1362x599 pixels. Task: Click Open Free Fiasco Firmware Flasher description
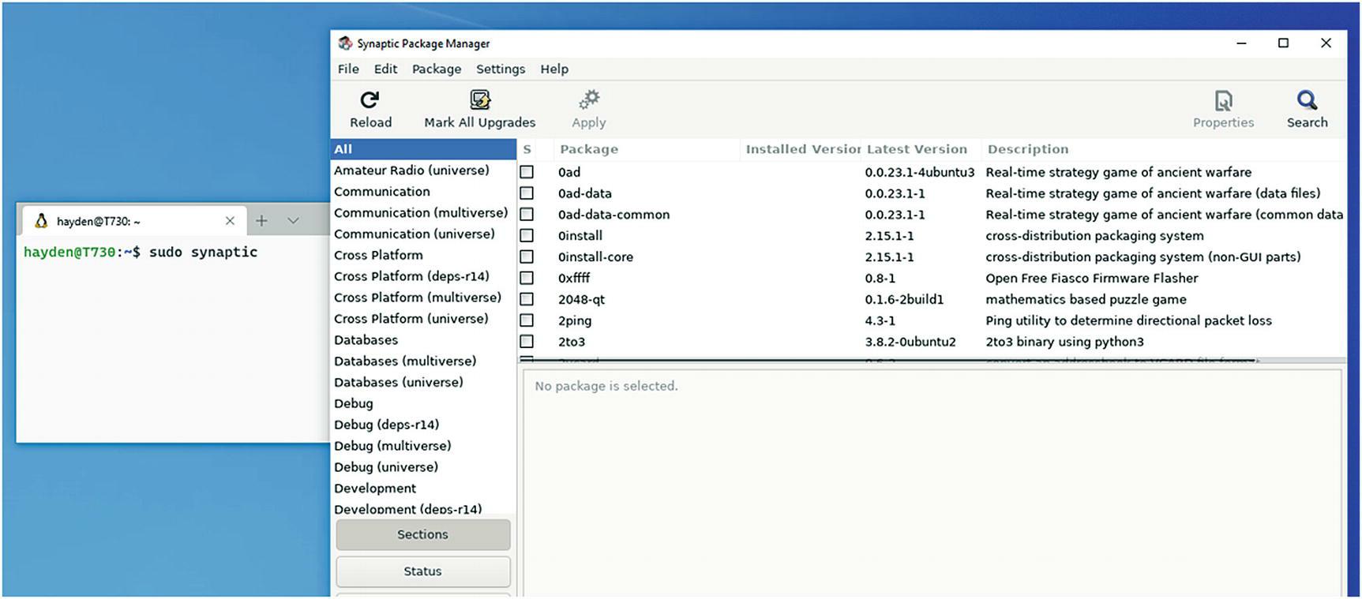(x=1092, y=279)
